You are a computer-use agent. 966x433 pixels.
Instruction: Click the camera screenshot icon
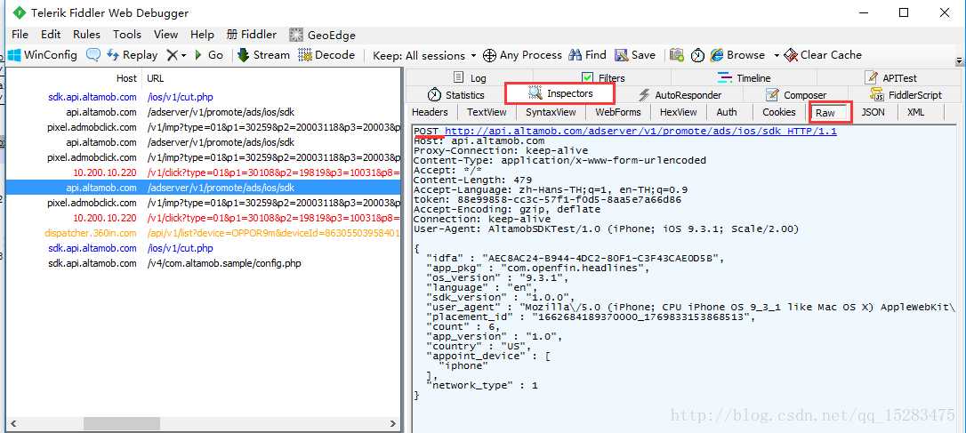[676, 55]
